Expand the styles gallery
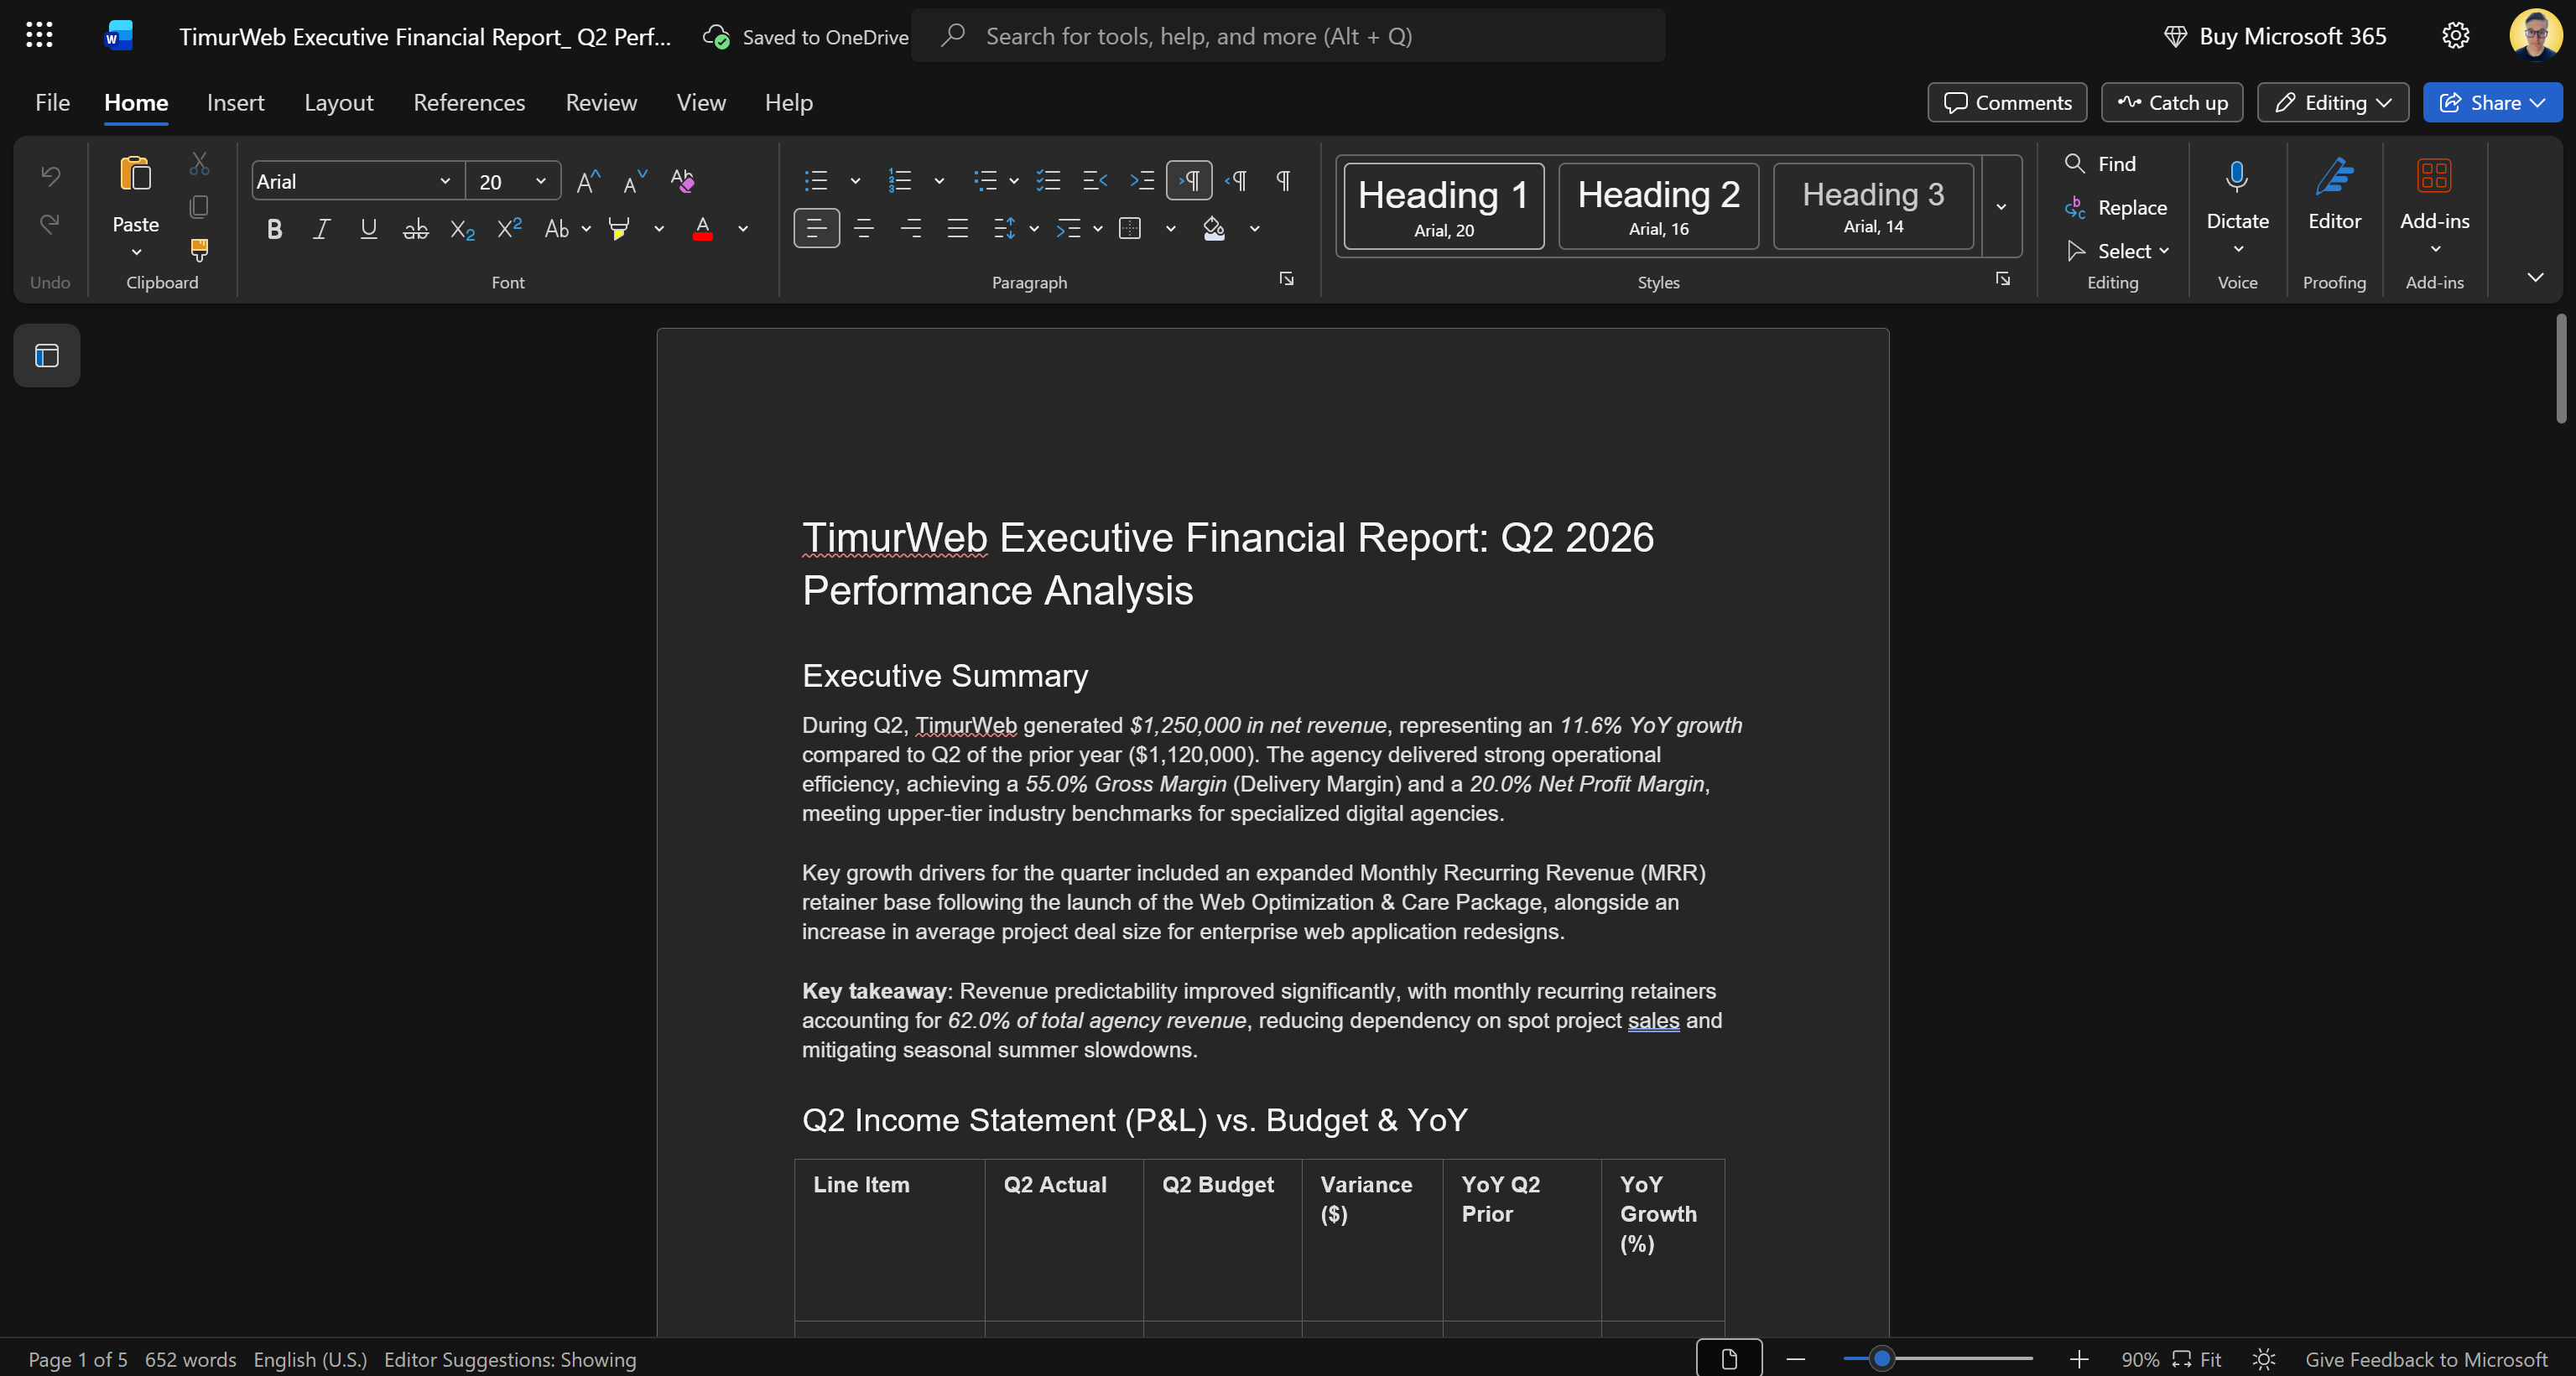2576x1376 pixels. 2001,207
